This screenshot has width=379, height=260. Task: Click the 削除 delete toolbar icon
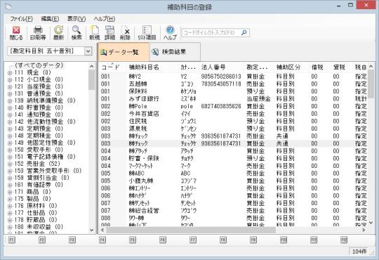point(125,33)
